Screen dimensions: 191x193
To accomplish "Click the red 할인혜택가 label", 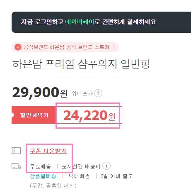I will [34, 115].
